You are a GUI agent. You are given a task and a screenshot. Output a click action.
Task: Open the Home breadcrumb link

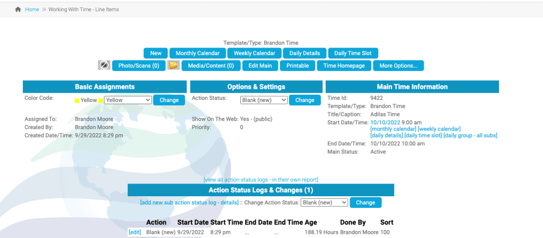[x=32, y=10]
